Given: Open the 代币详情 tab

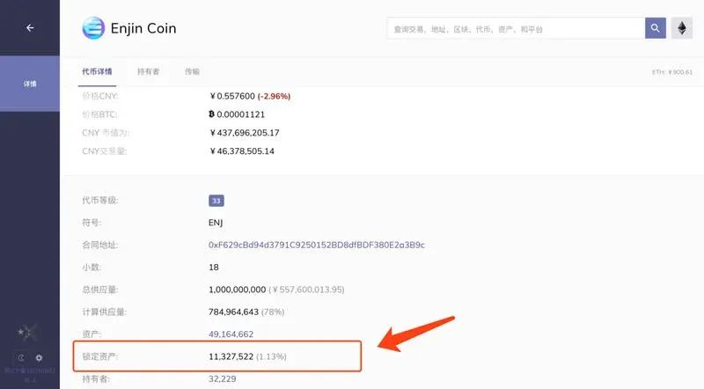Looking at the screenshot, I should pyautogui.click(x=97, y=71).
